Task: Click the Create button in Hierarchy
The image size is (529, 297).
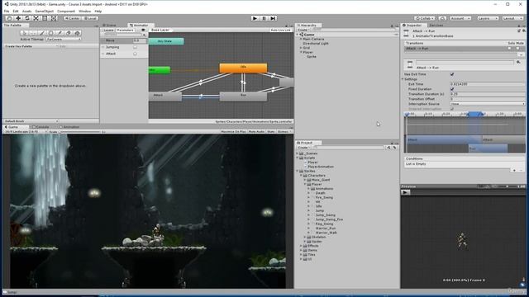Action: click(303, 30)
